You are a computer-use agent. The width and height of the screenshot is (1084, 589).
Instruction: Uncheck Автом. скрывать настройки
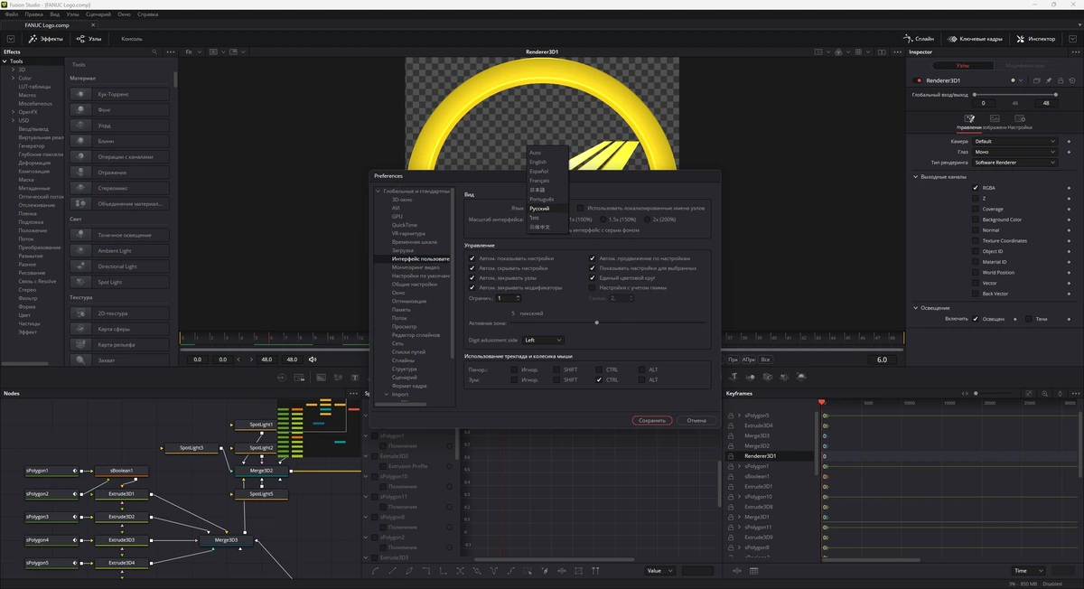pos(472,268)
